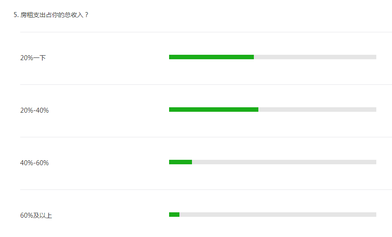Click the green filled bar for 40%-60%

[x=180, y=162]
